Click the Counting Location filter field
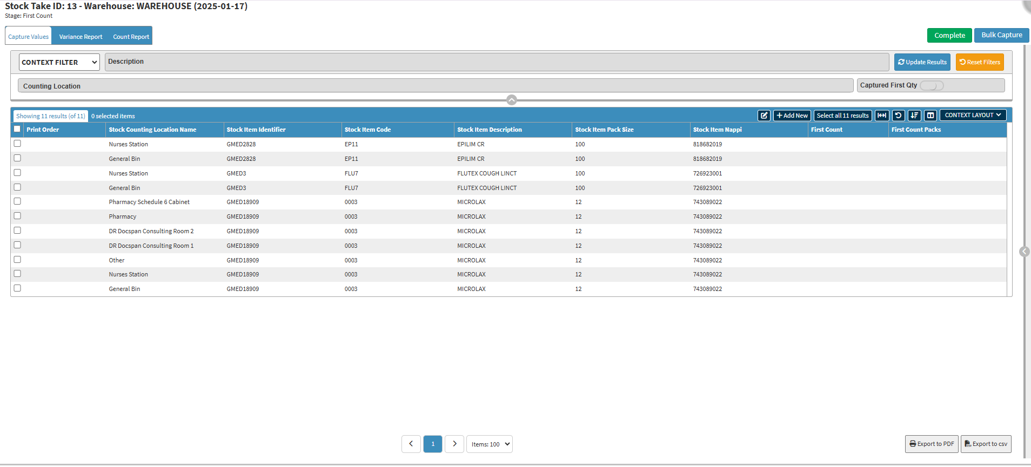Image resolution: width=1031 pixels, height=467 pixels. point(436,86)
